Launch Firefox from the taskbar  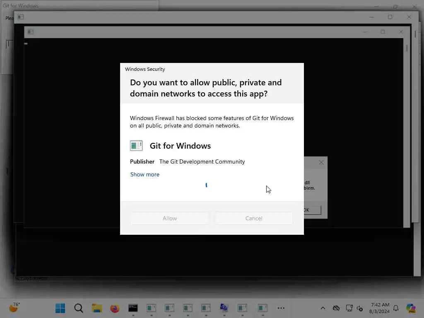point(115,308)
